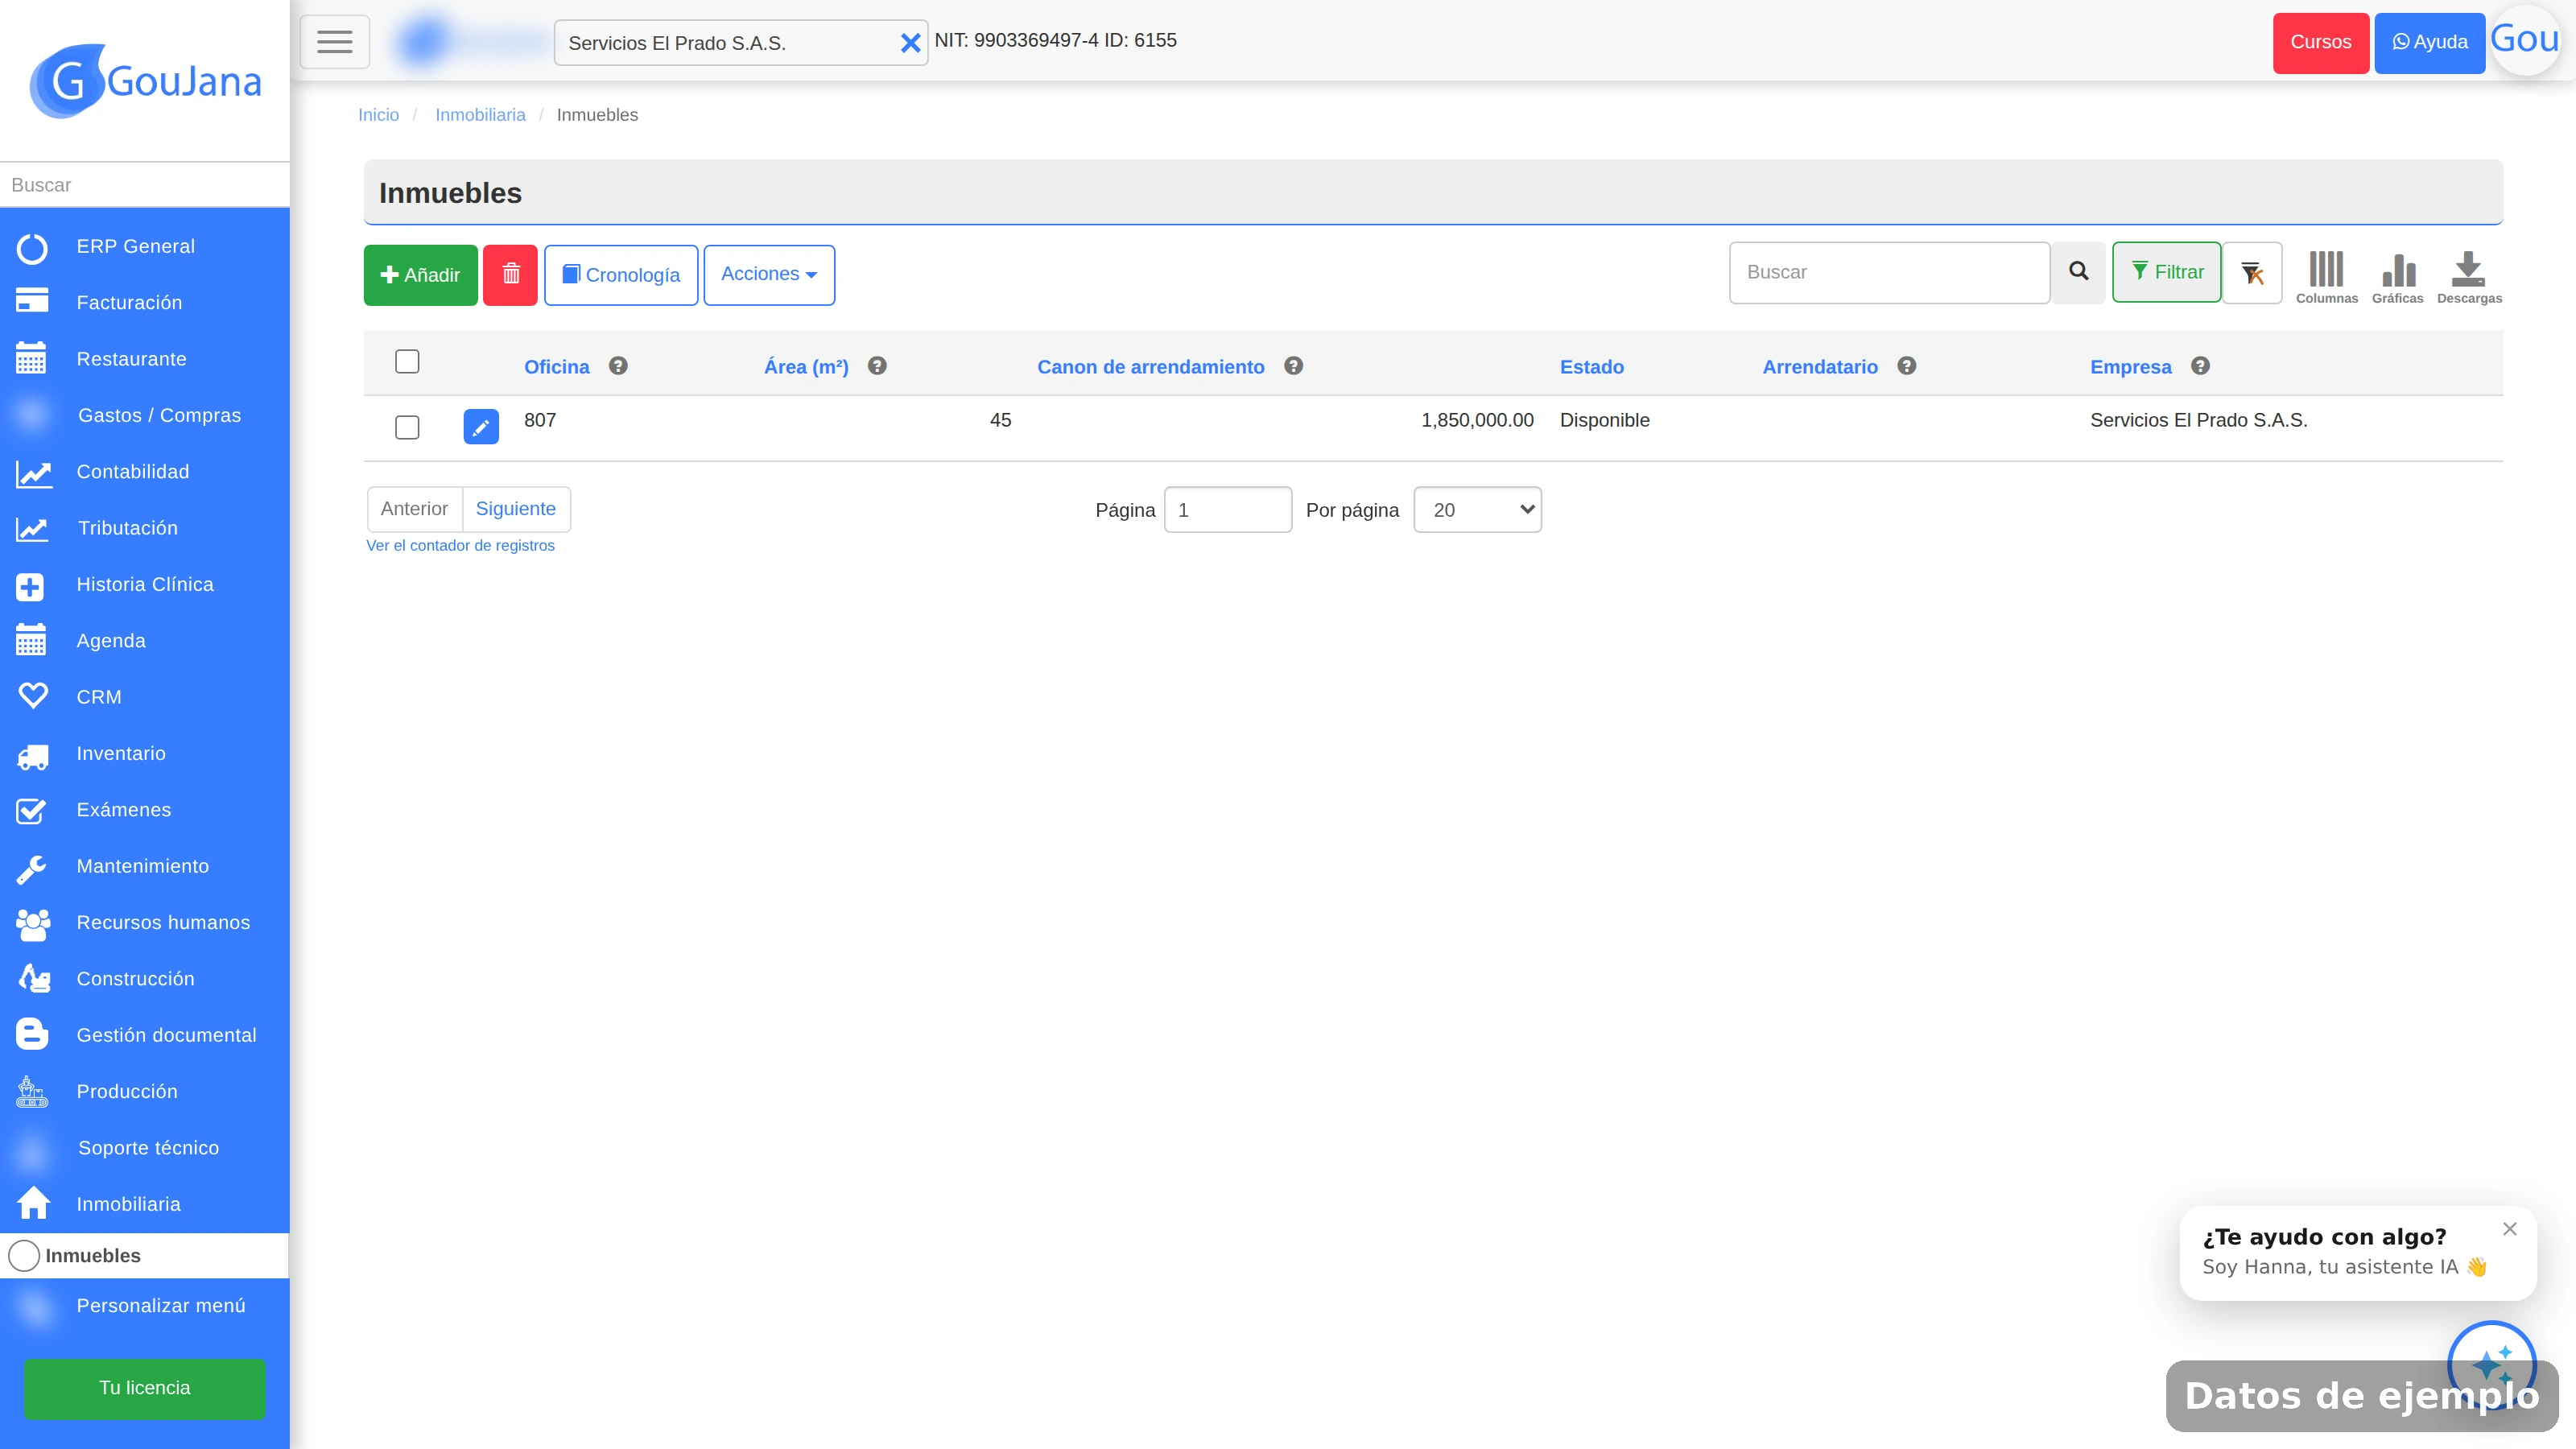Open the Por página dropdown showing 20
The width and height of the screenshot is (2576, 1449).
[x=1477, y=510]
